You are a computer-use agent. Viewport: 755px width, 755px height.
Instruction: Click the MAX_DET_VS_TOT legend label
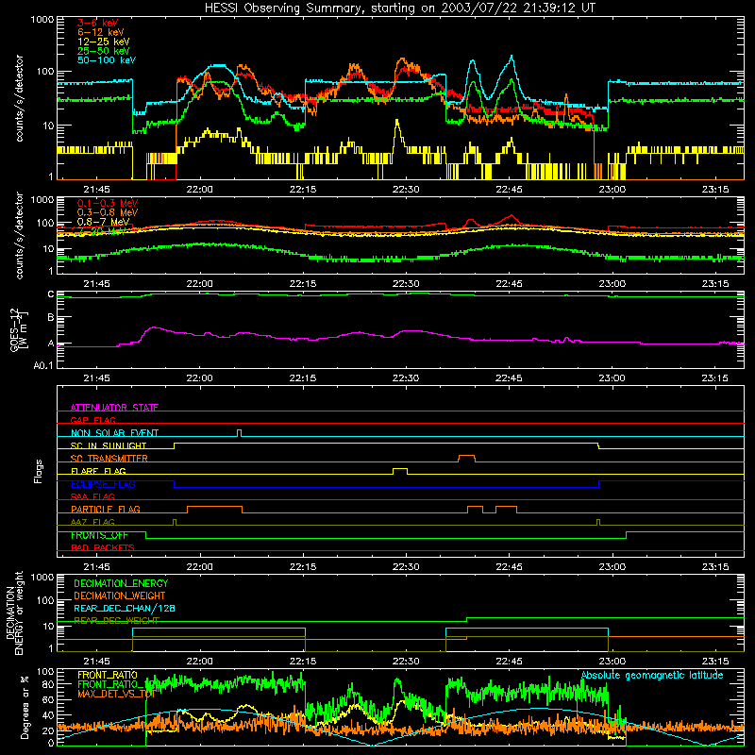click(x=116, y=694)
